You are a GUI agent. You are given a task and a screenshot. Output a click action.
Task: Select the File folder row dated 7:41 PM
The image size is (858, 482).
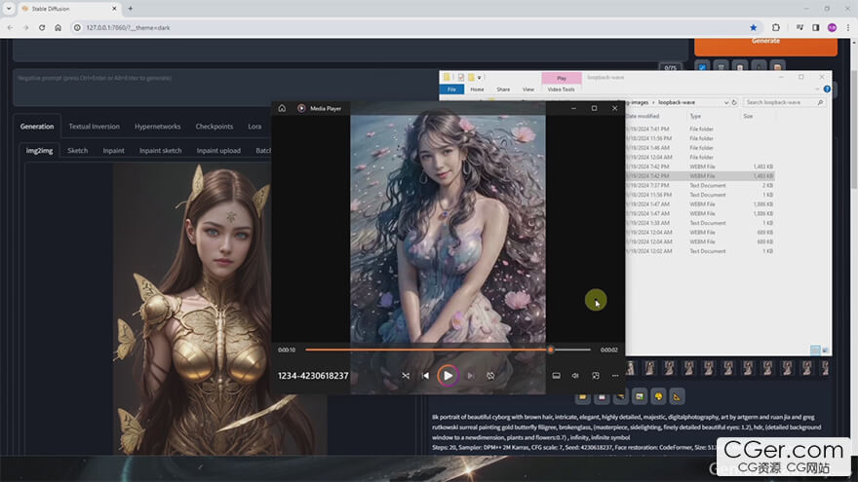coord(700,129)
